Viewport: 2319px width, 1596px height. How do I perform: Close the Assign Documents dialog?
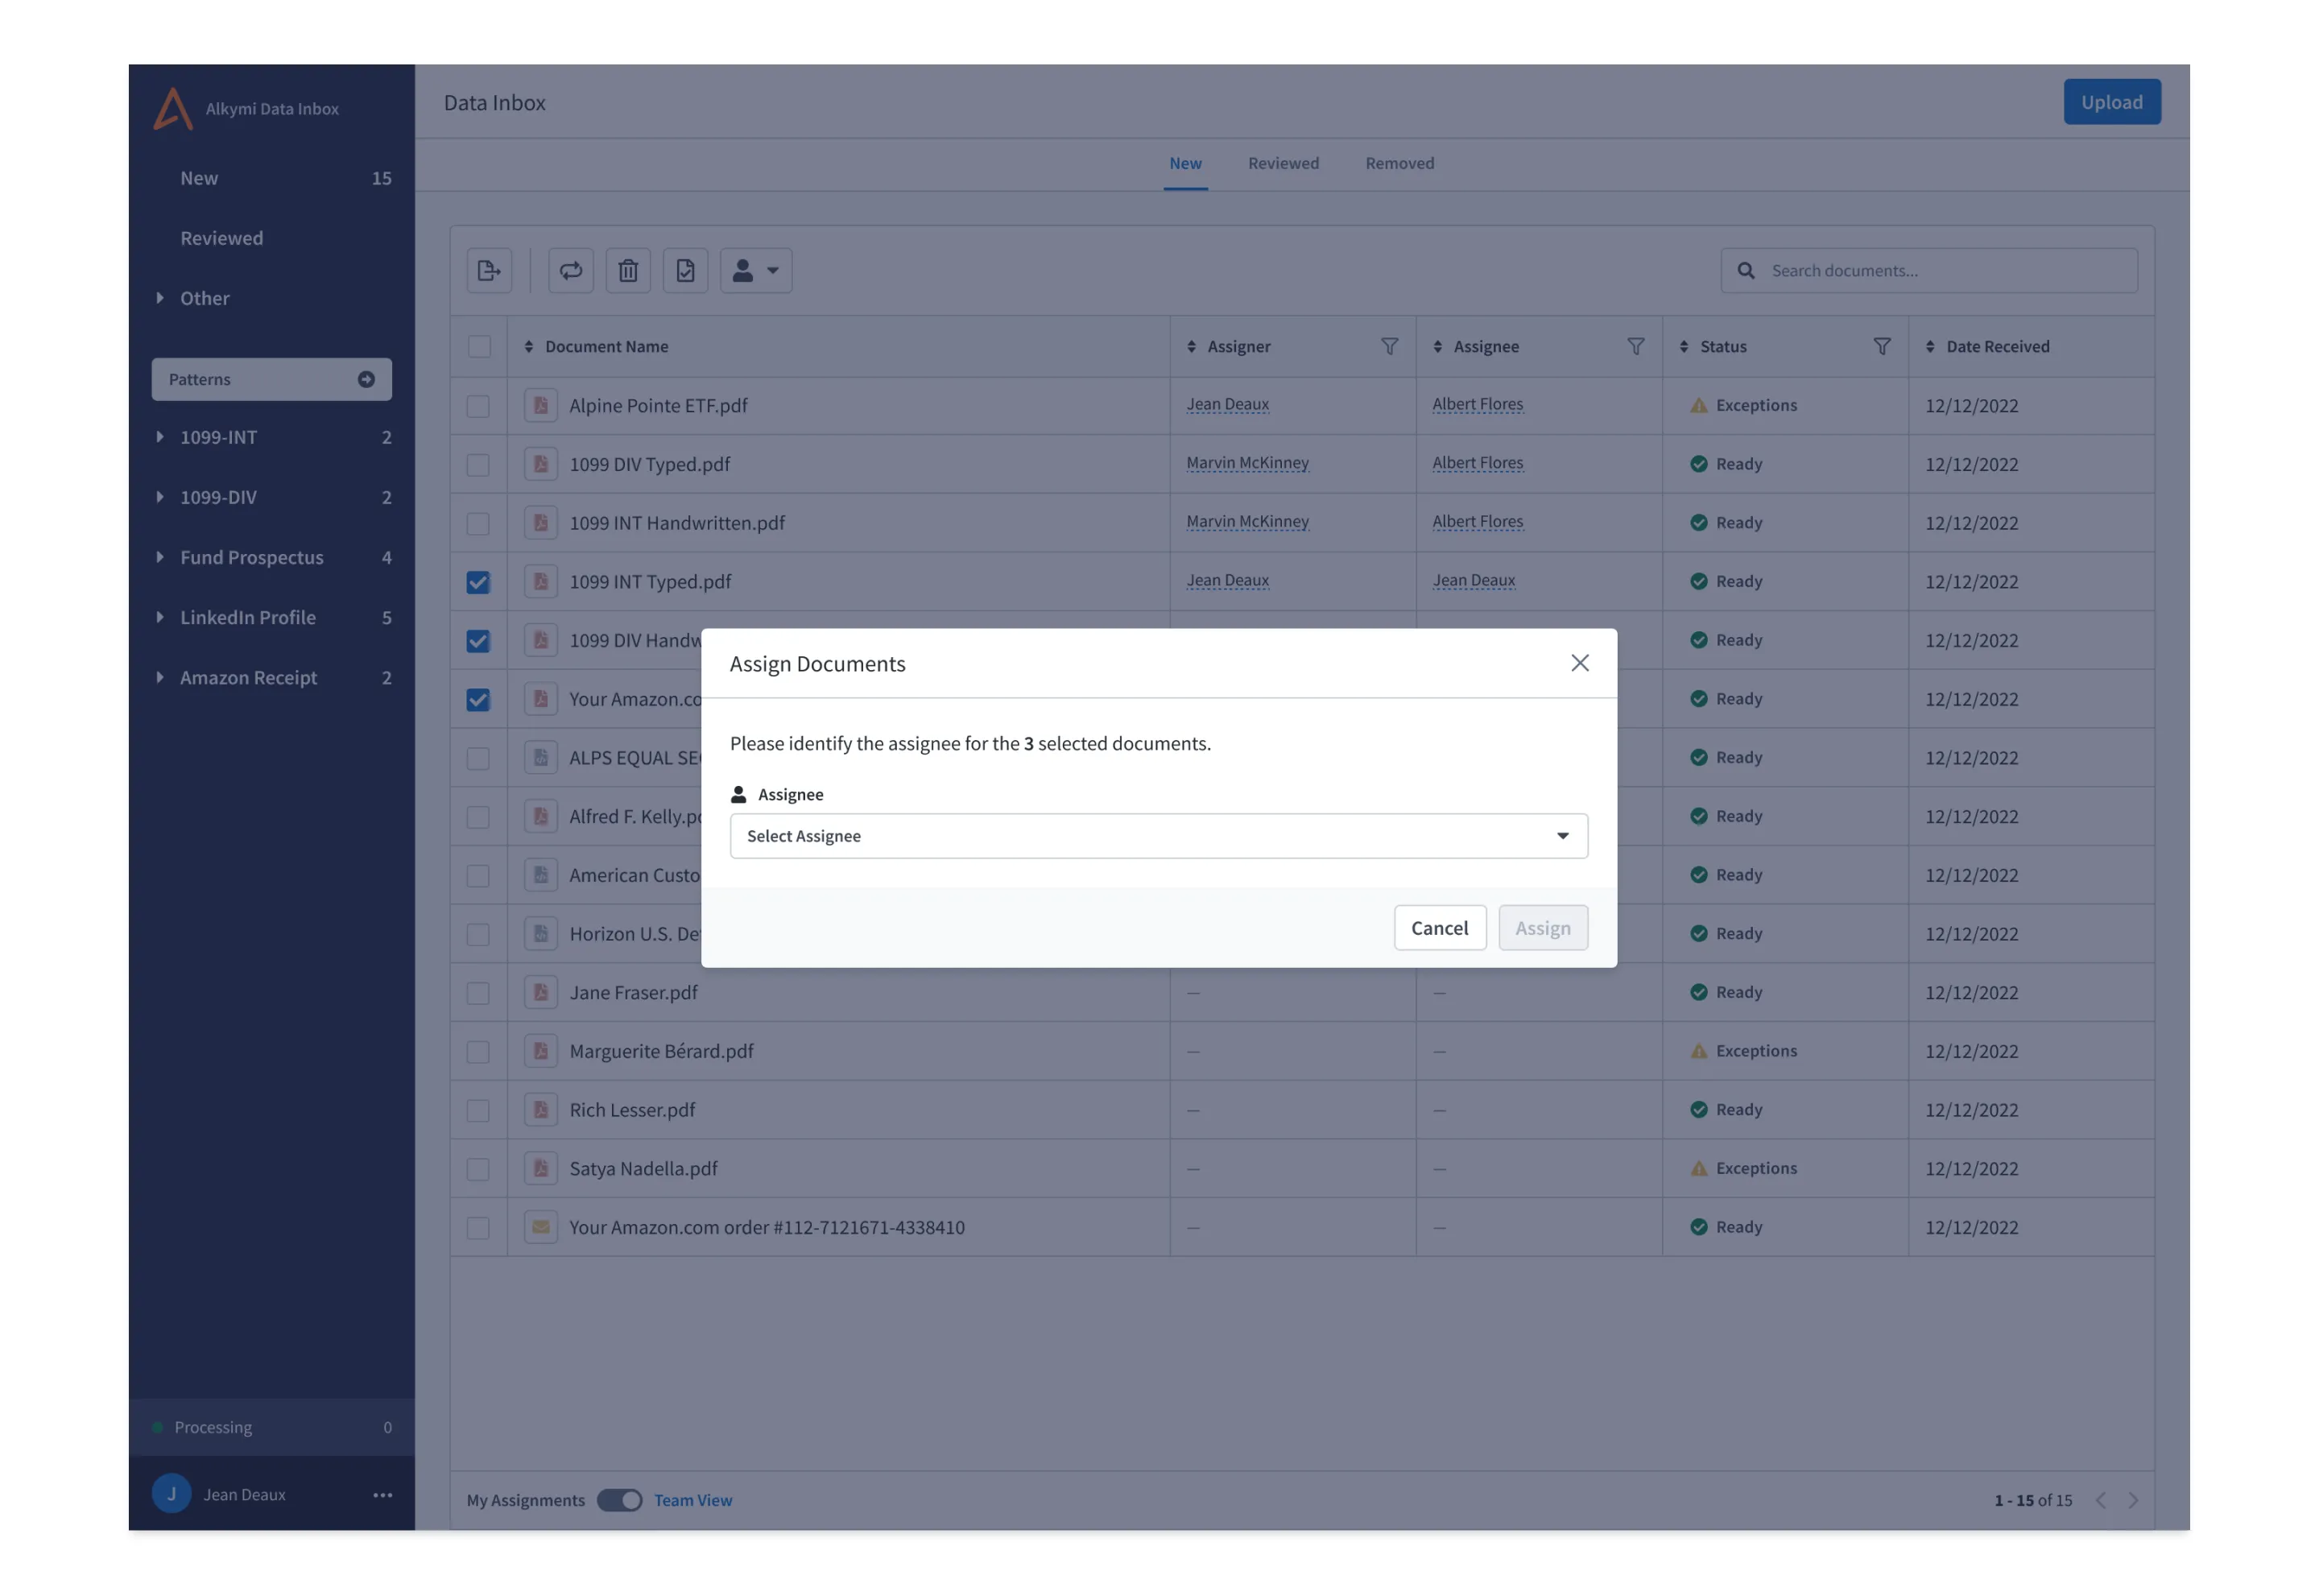point(1580,663)
